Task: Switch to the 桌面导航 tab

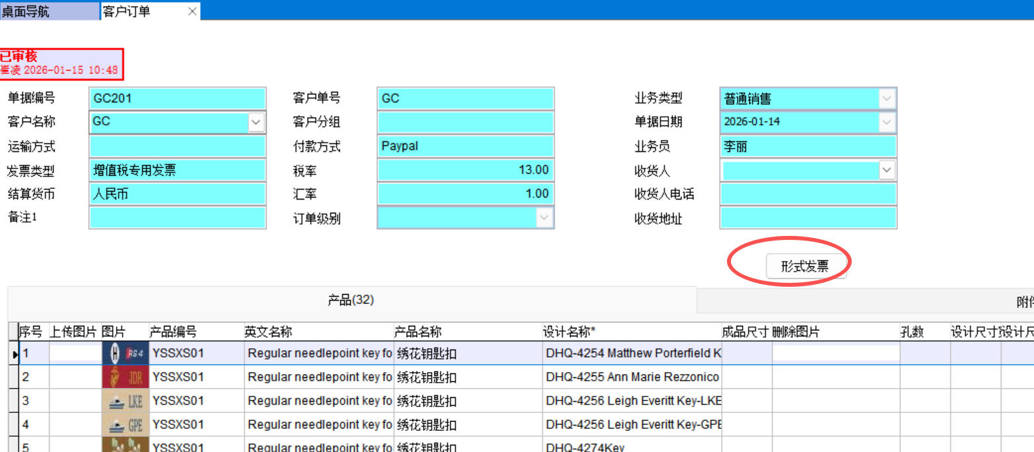Action: coord(26,11)
